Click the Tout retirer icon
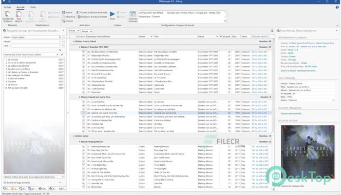The width and height of the screenshot is (341, 195). (19, 14)
